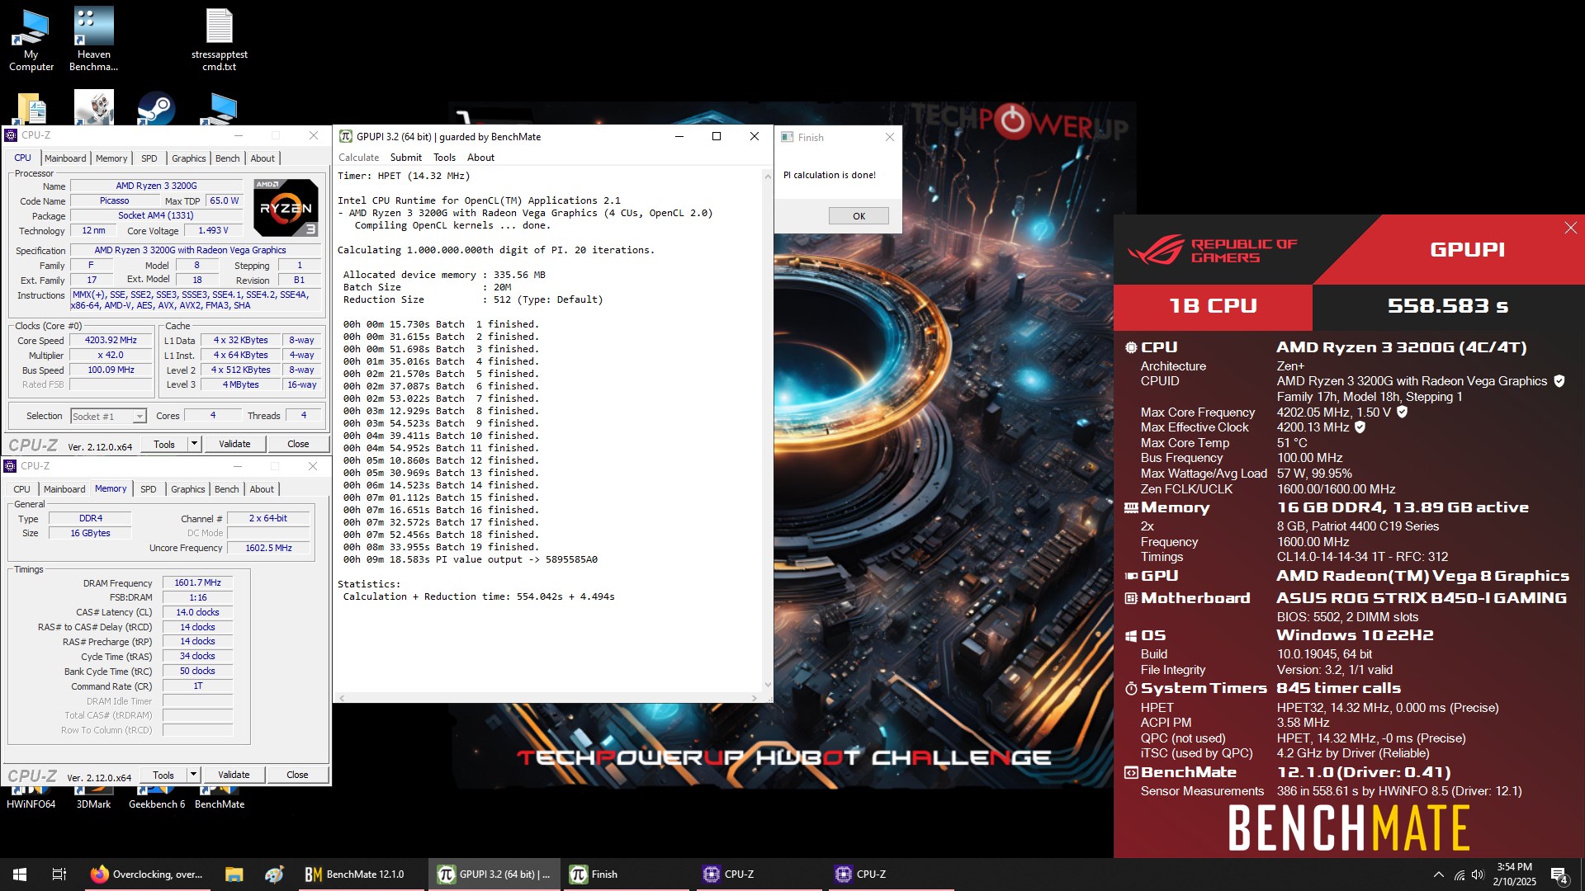Click the CAS# Latency value 14.0 clocks

[x=197, y=612]
